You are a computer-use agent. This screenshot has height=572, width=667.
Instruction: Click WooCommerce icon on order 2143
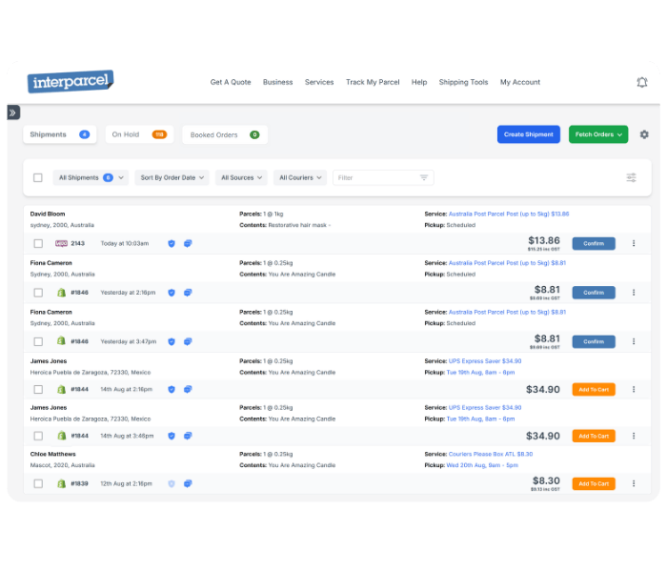click(x=61, y=243)
